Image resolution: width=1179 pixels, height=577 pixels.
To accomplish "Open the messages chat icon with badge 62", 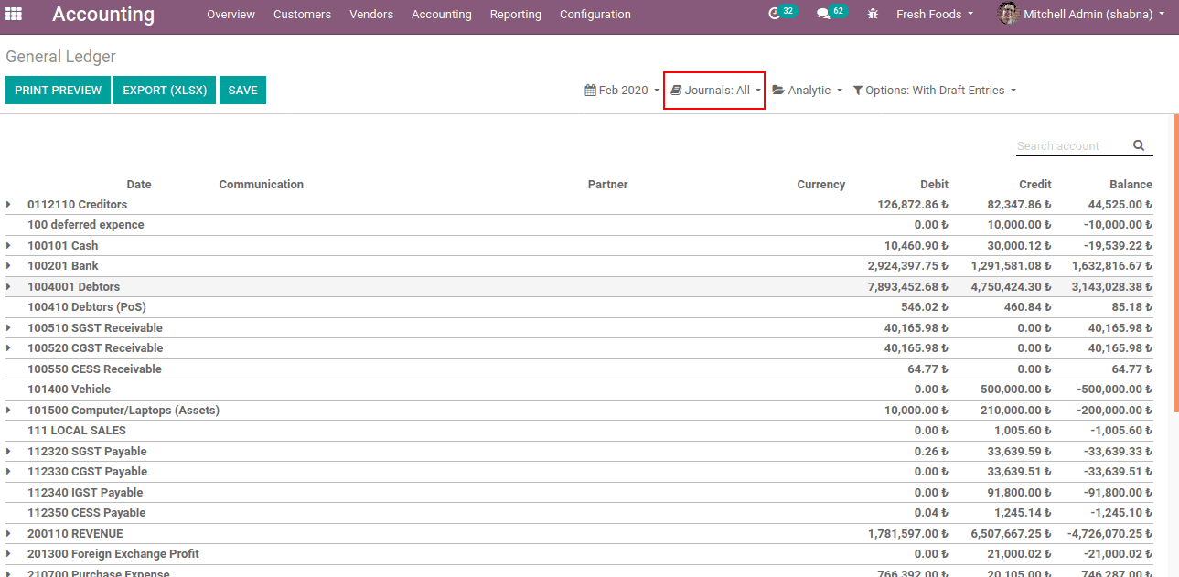I will [x=831, y=13].
